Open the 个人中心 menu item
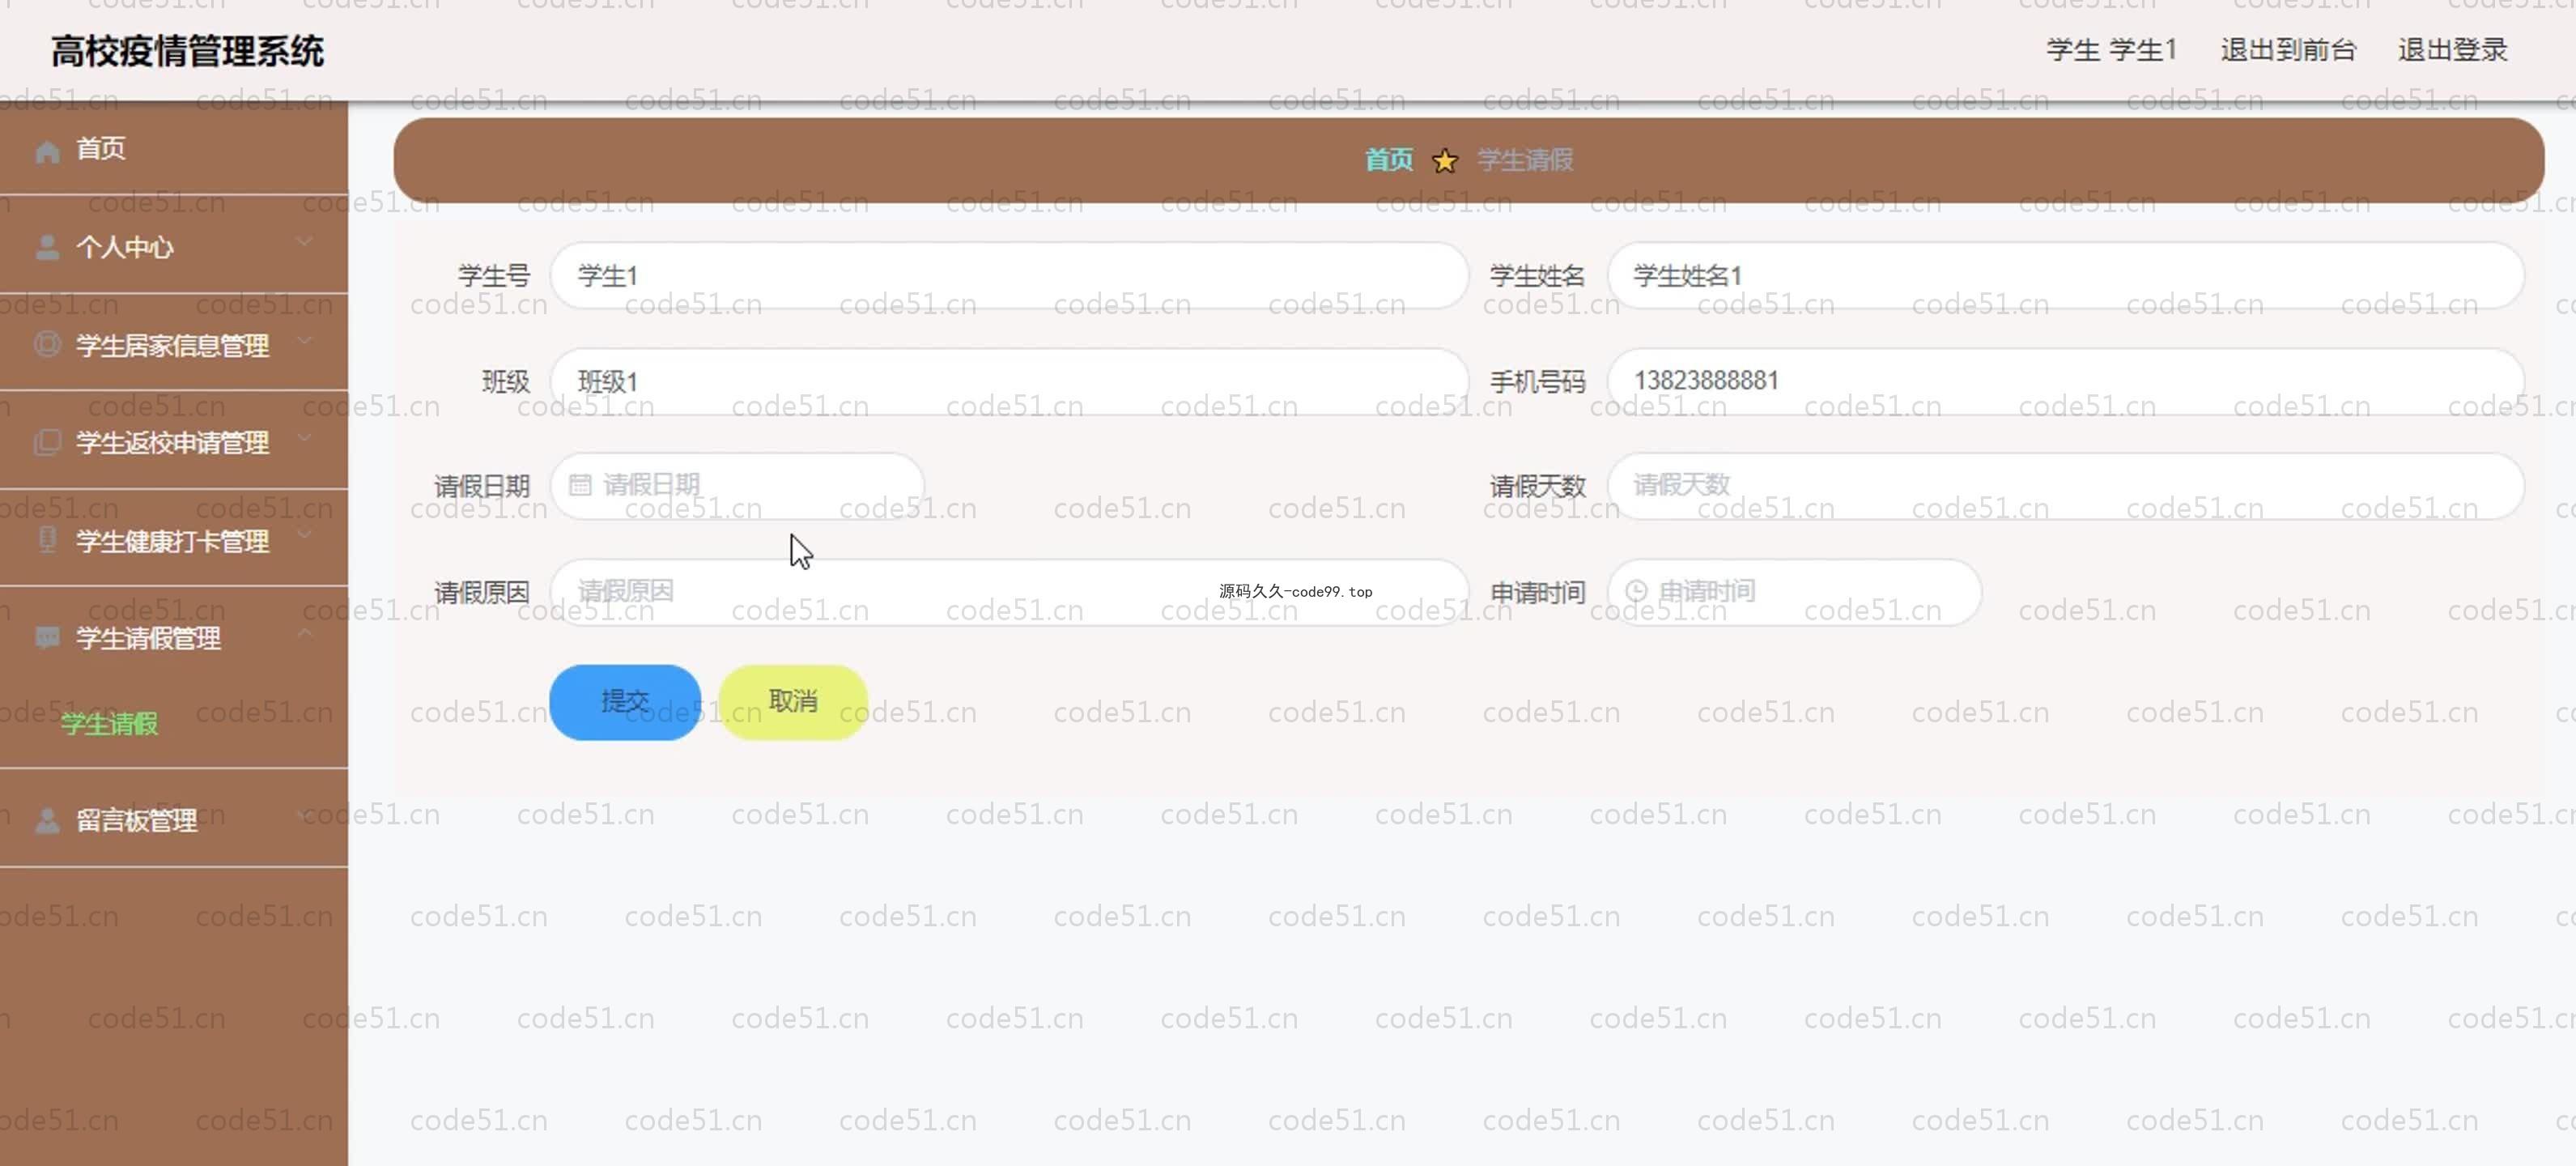The width and height of the screenshot is (2576, 1166). (174, 246)
